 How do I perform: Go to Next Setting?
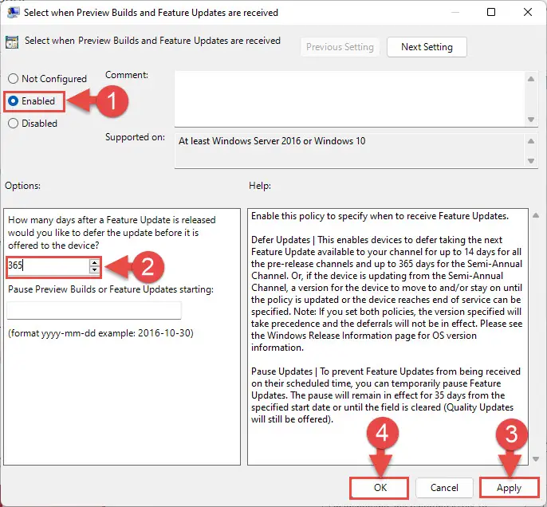(427, 47)
